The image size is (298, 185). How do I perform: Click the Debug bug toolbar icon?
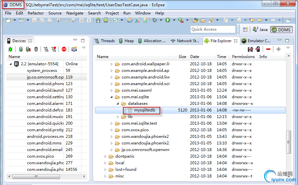coord(155,20)
